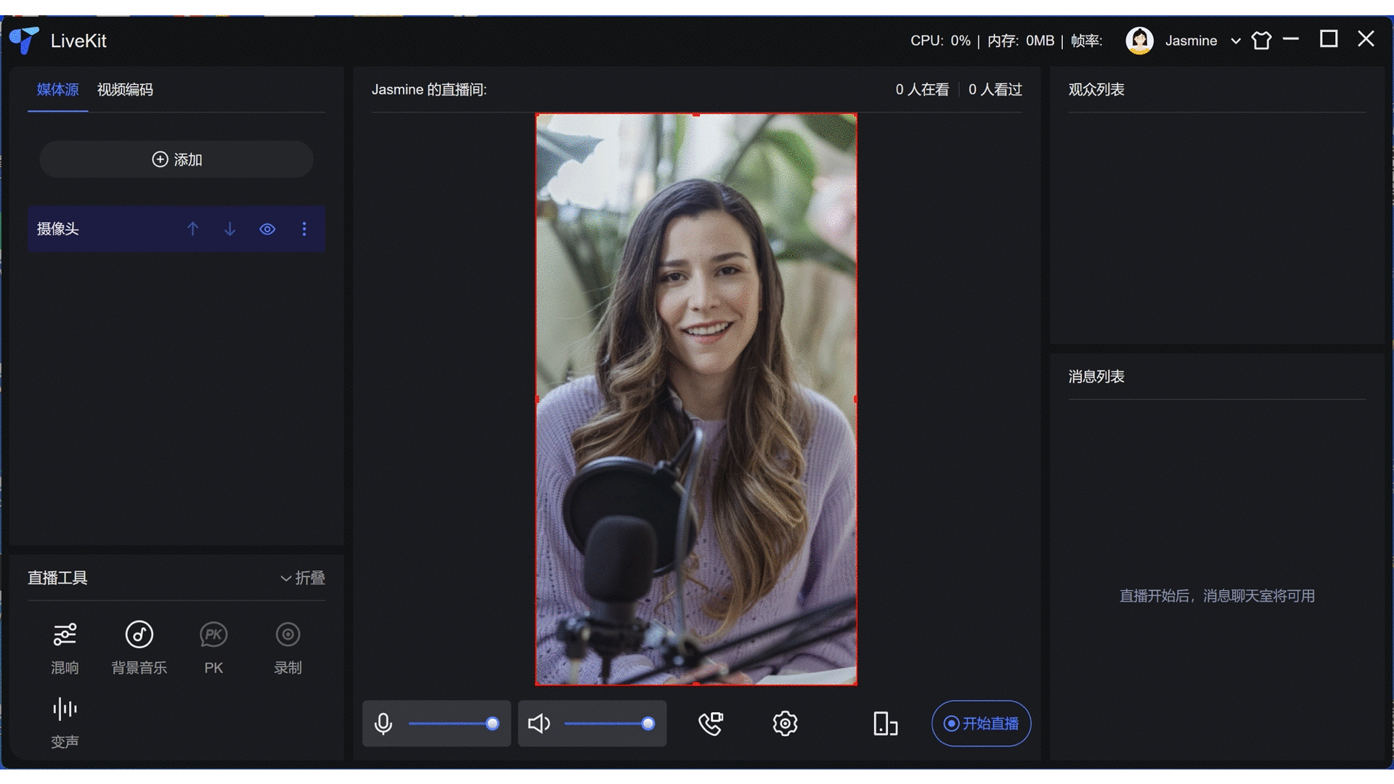Mute the speaker output
Screen dimensions: 1394x784
tap(539, 724)
